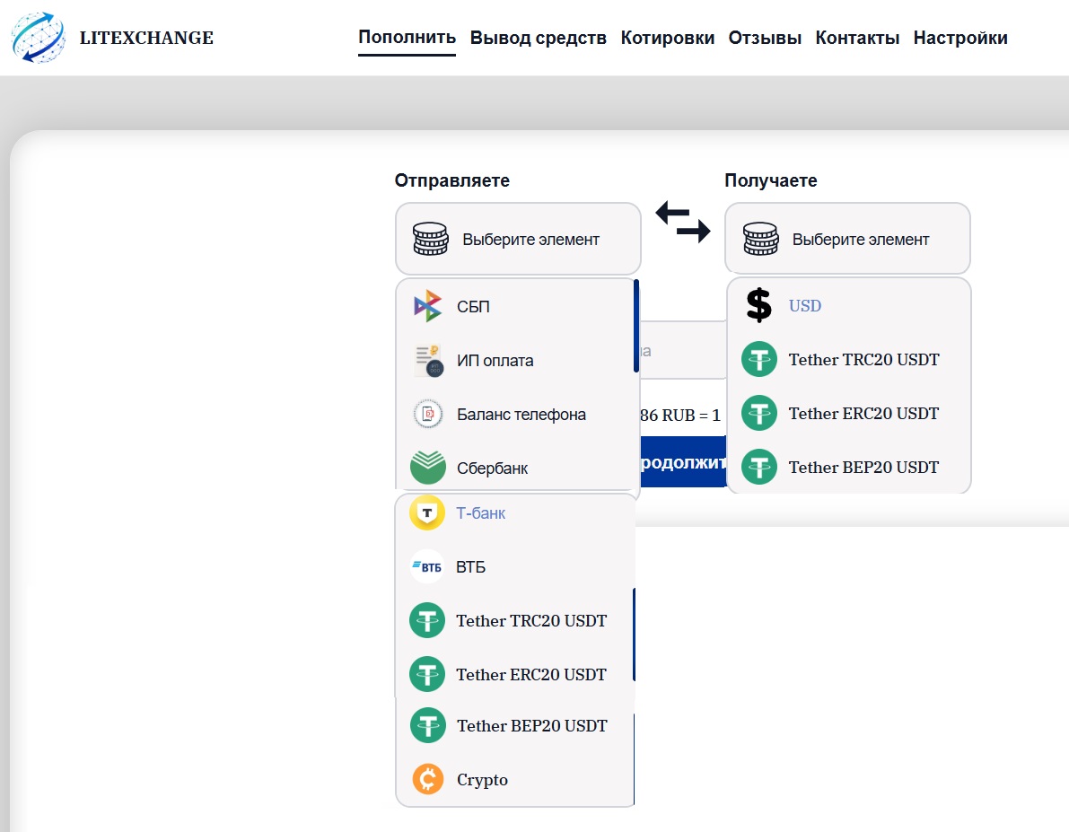Screen dimensions: 1069x832
Task: Choose Crypto option text
Action: click(x=483, y=779)
